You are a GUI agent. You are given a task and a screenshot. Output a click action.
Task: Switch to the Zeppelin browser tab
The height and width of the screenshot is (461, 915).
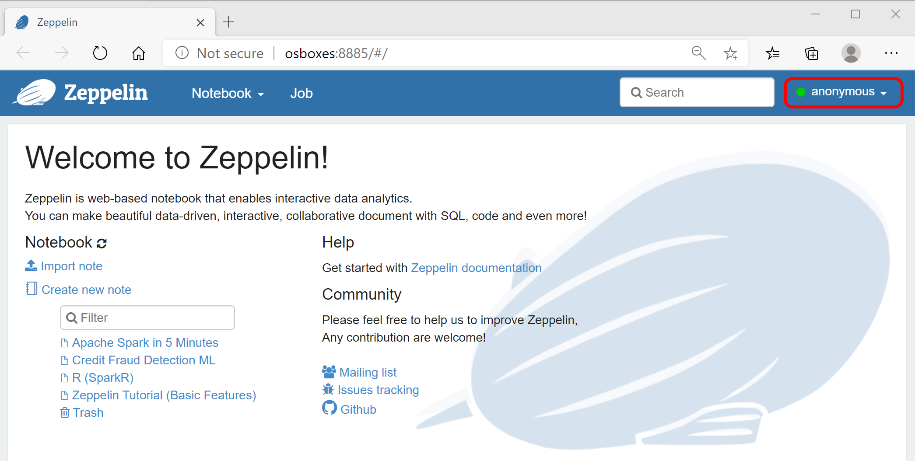(57, 22)
